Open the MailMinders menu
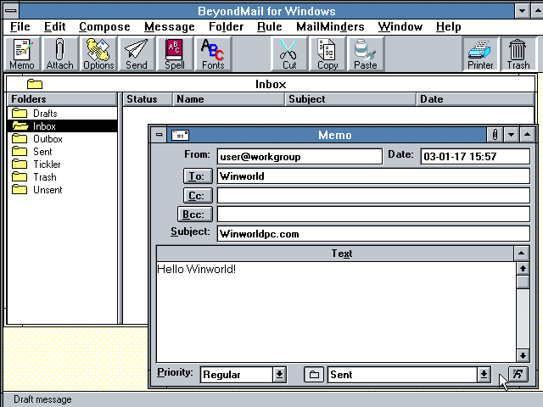The image size is (543, 407). [x=330, y=27]
